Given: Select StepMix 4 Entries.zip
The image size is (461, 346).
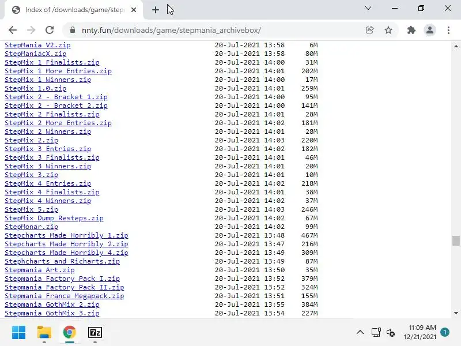Looking at the screenshot, I should [48, 183].
